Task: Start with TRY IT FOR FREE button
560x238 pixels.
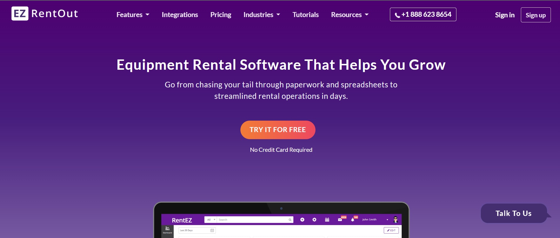Action: (278, 130)
